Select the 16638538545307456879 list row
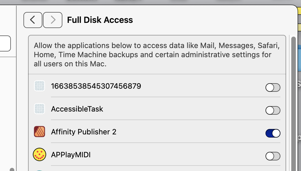Viewport: 301px width, 171px height. [157, 86]
